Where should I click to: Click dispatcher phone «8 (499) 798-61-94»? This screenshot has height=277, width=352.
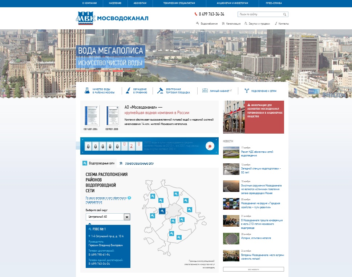pyautogui.click(x=99, y=255)
